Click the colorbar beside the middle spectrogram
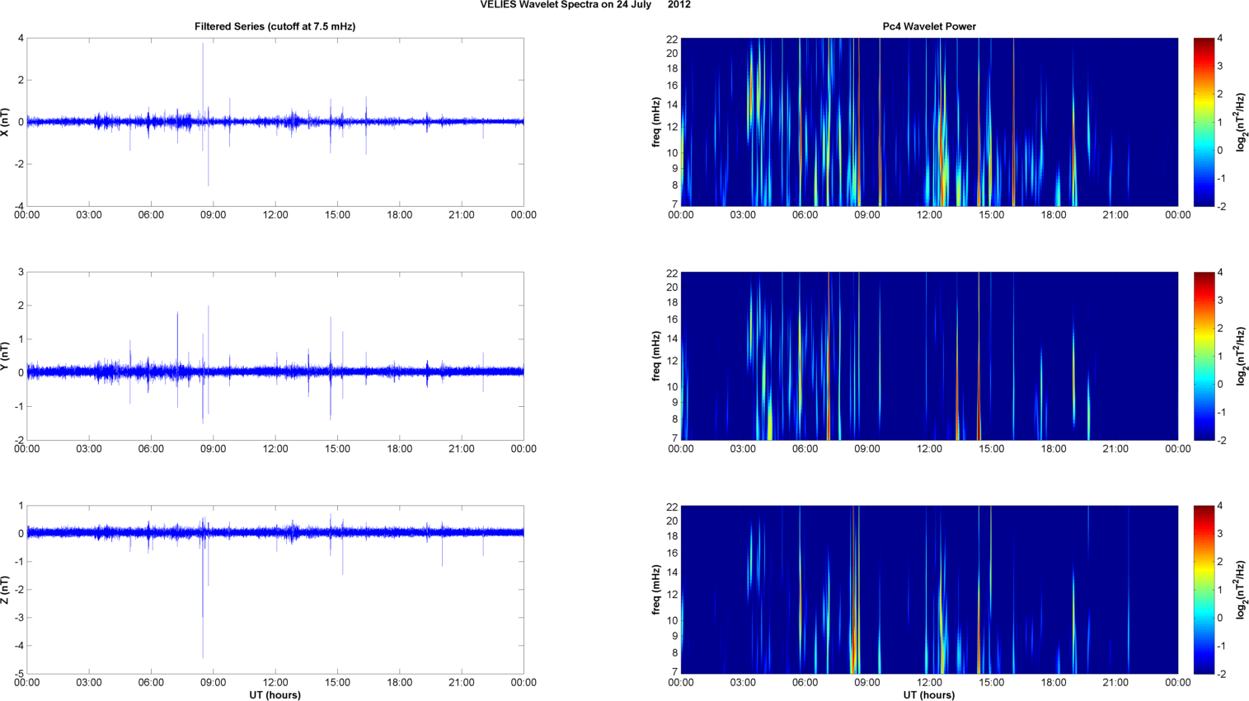This screenshot has width=1249, height=701. 1204,356
